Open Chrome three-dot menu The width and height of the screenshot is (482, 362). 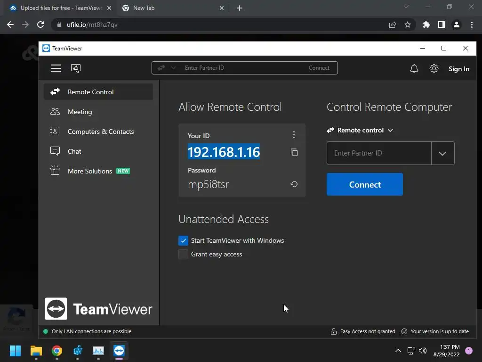point(472,25)
